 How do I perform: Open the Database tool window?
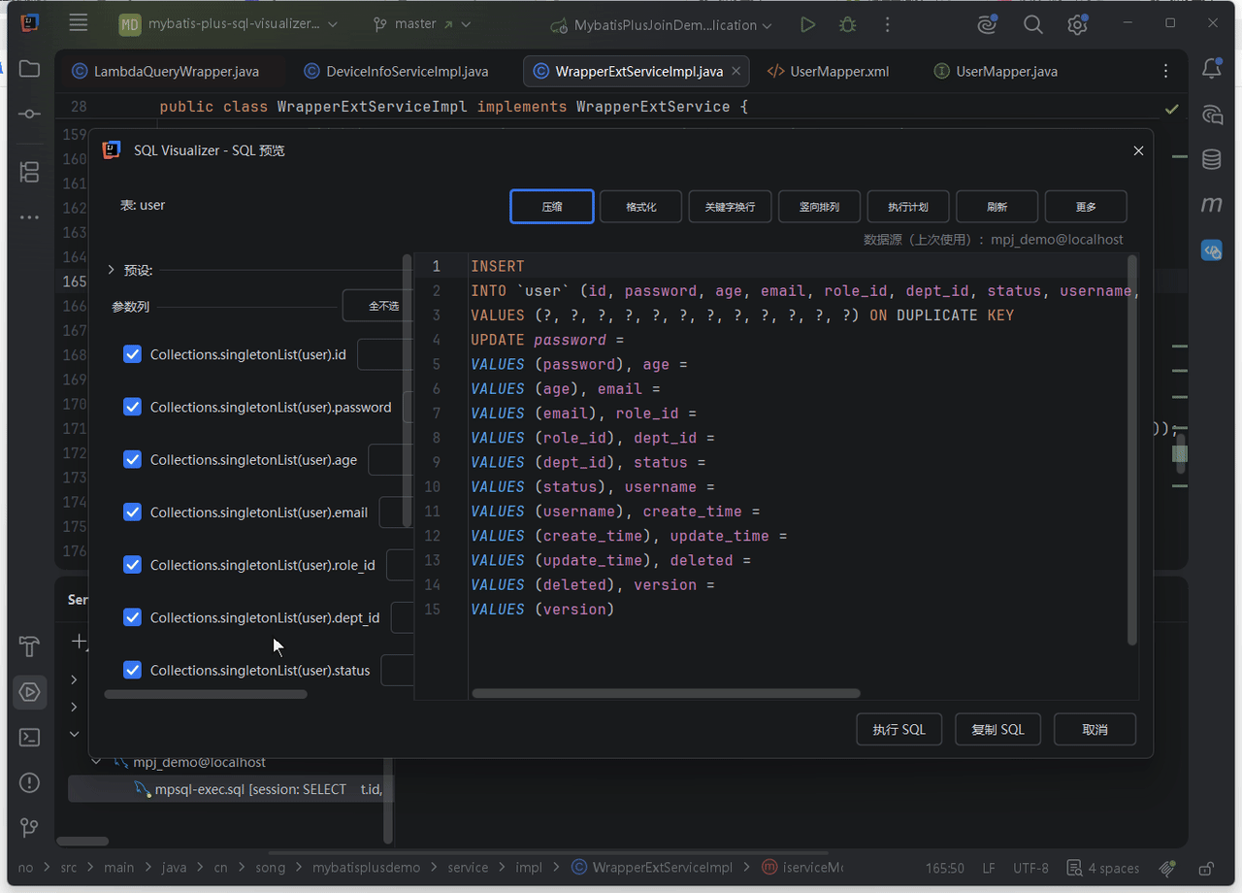(1212, 159)
